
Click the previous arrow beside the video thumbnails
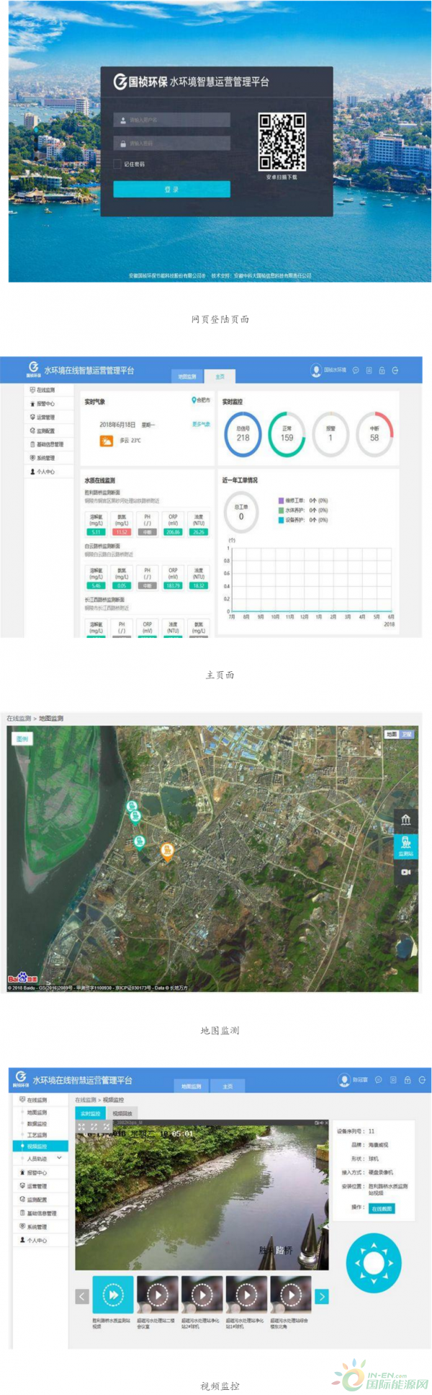82,1296
